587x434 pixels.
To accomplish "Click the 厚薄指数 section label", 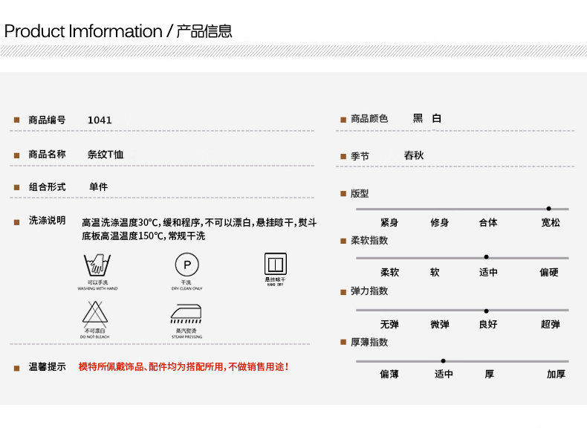I will (369, 342).
